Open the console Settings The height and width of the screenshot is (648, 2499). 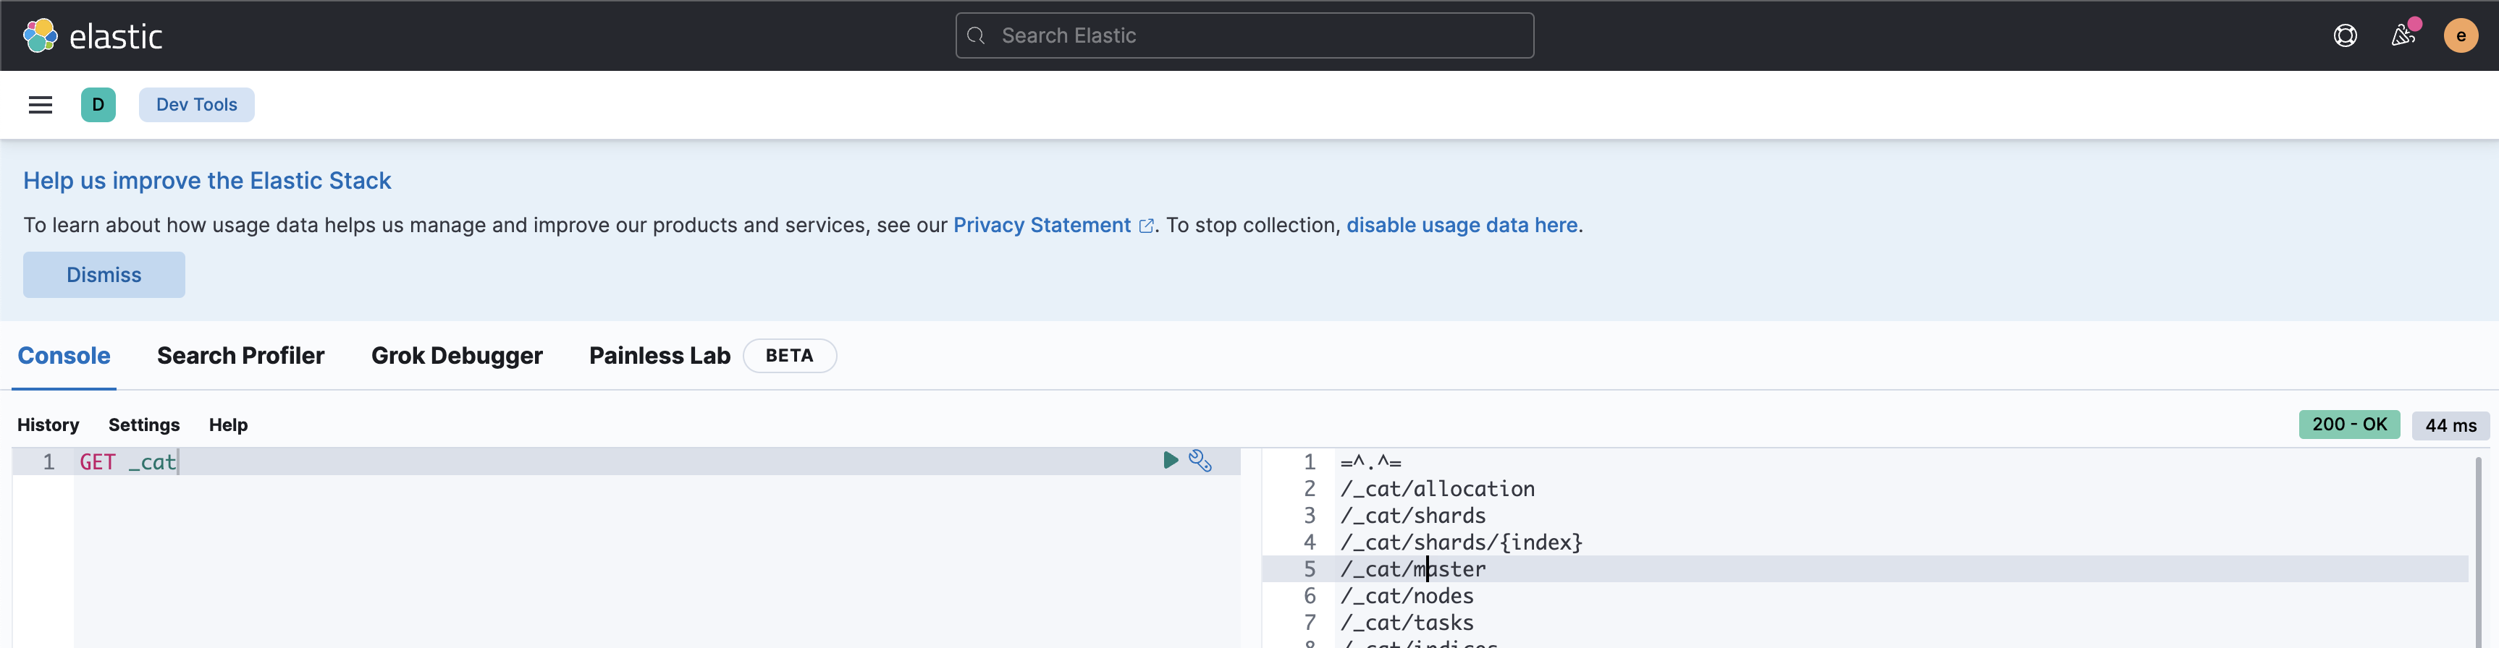pyautogui.click(x=143, y=425)
